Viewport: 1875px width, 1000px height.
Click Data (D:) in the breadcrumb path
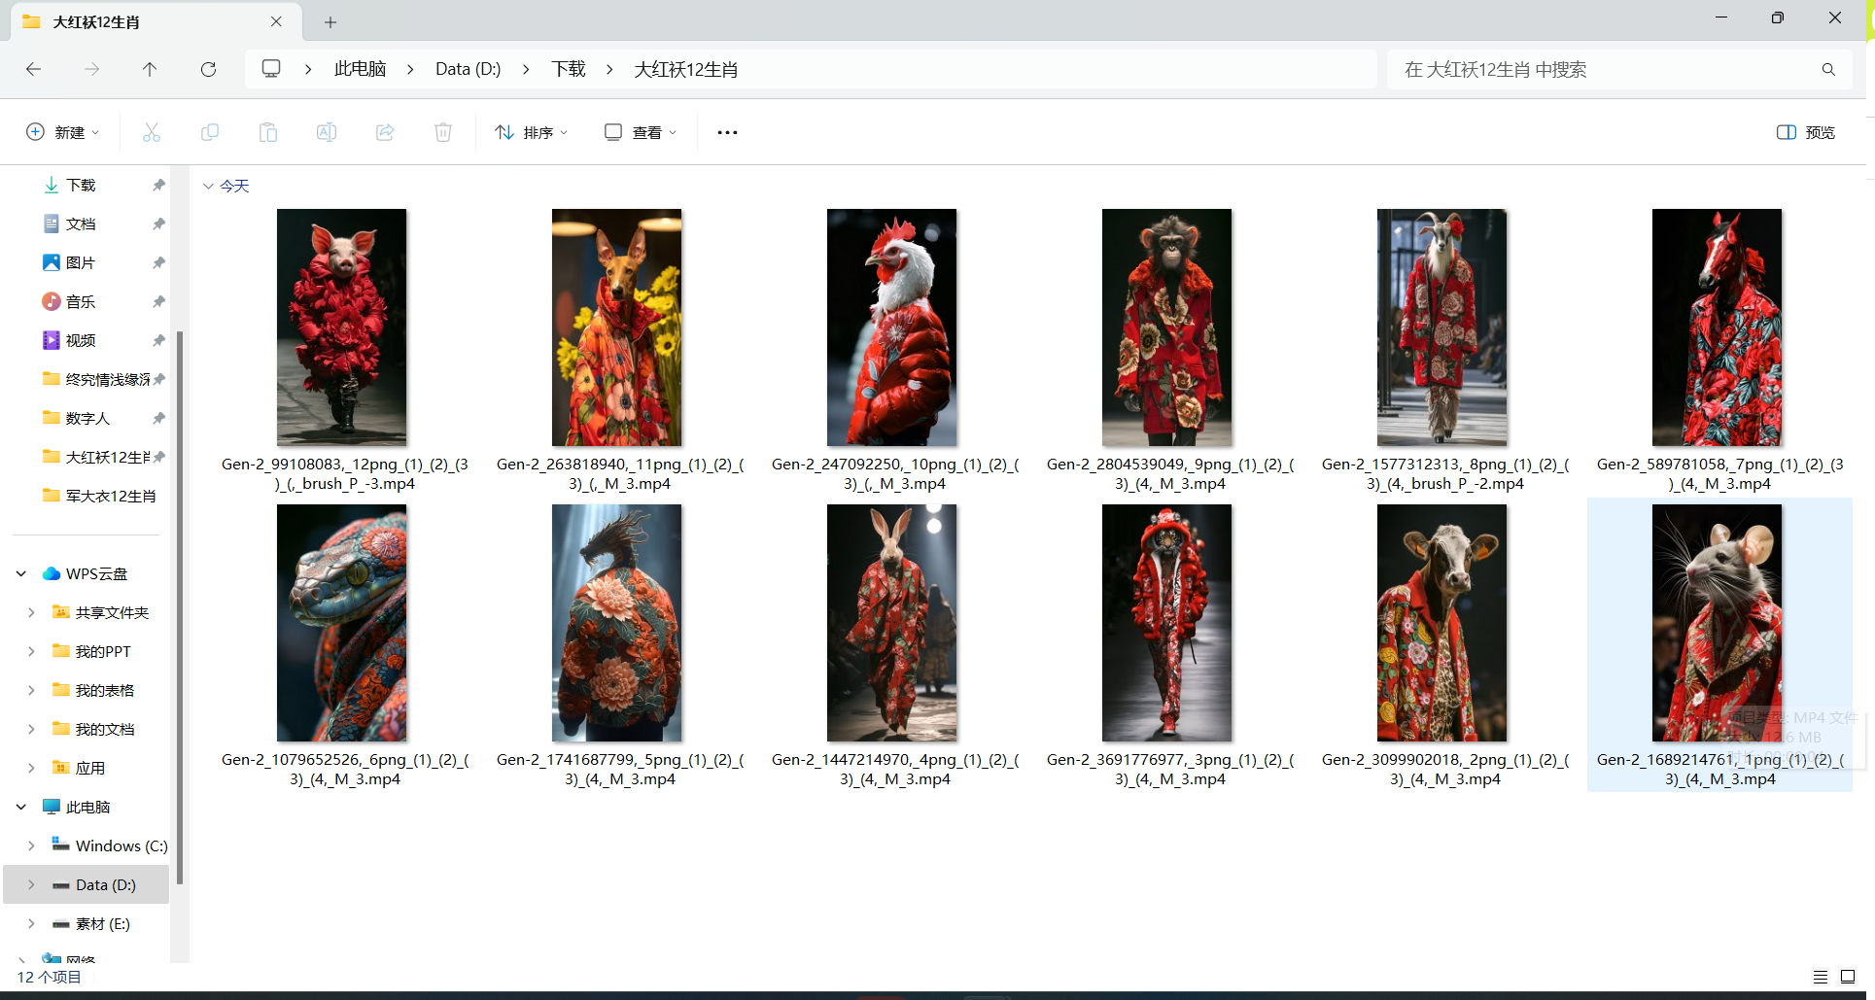(468, 69)
